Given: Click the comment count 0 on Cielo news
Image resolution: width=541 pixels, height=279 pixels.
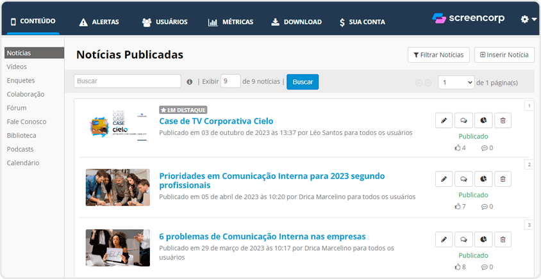Looking at the screenshot, I should click(487, 148).
